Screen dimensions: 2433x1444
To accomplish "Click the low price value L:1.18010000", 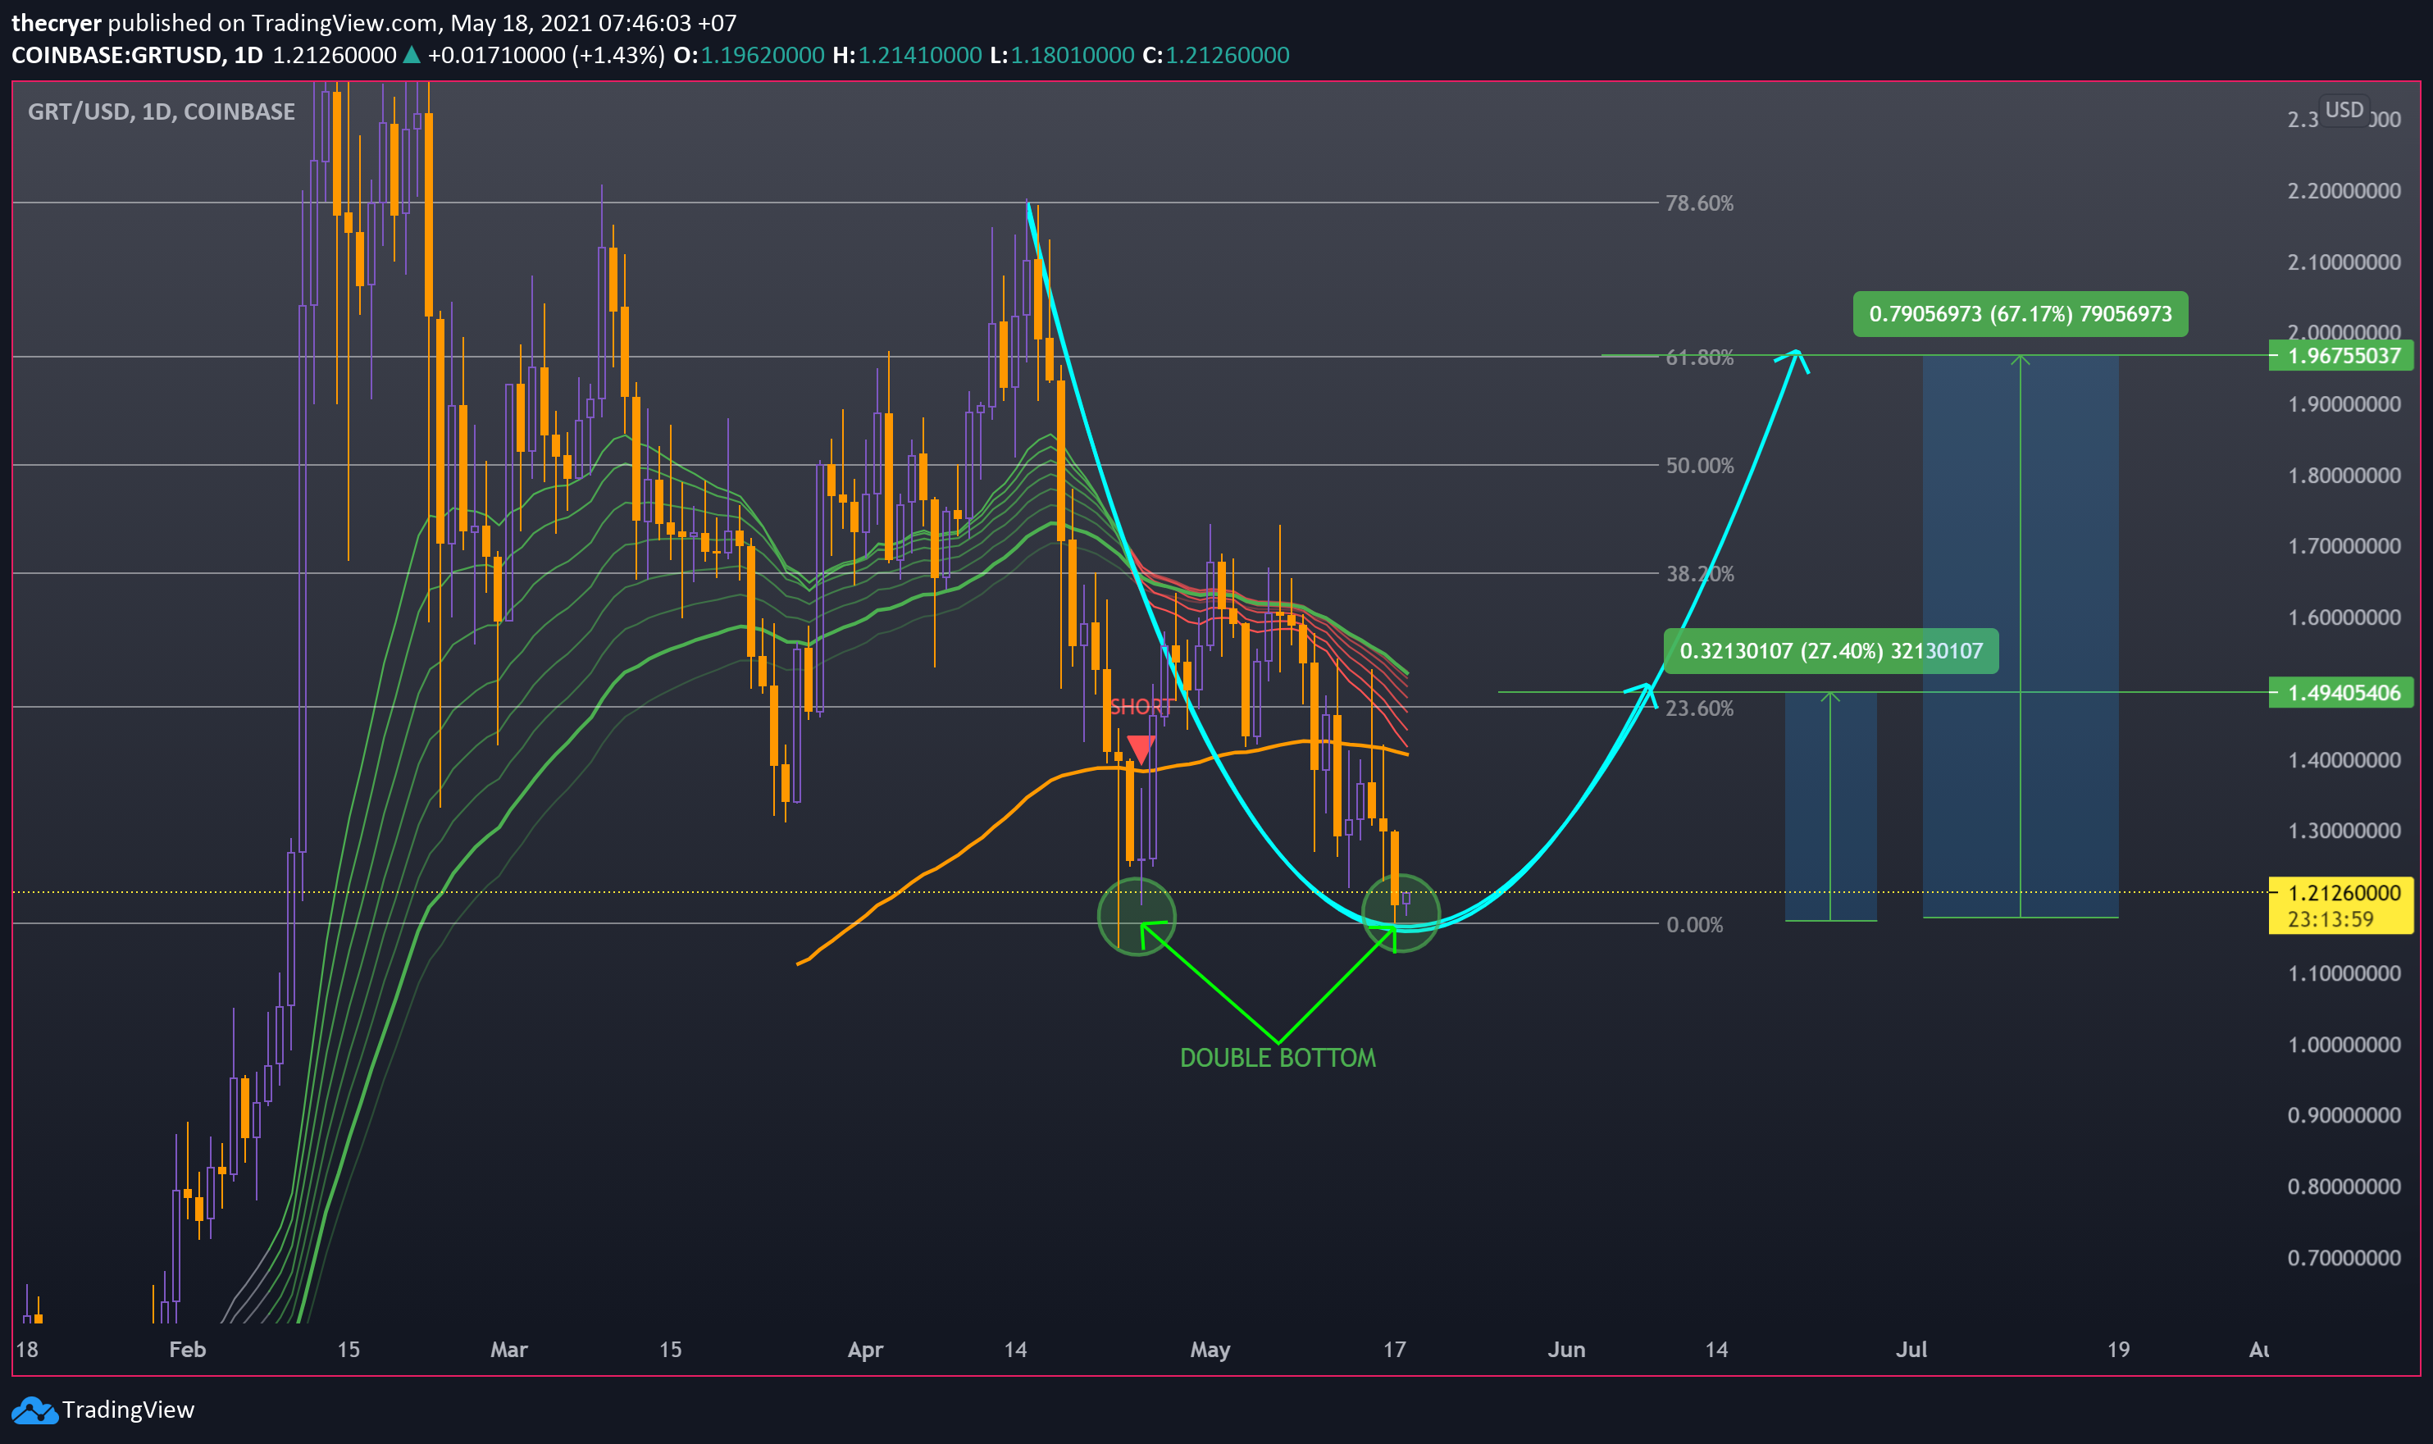I will point(1061,56).
